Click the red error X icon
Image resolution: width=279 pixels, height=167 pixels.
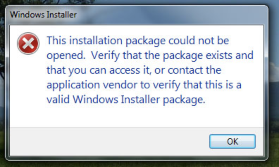pos(29,44)
